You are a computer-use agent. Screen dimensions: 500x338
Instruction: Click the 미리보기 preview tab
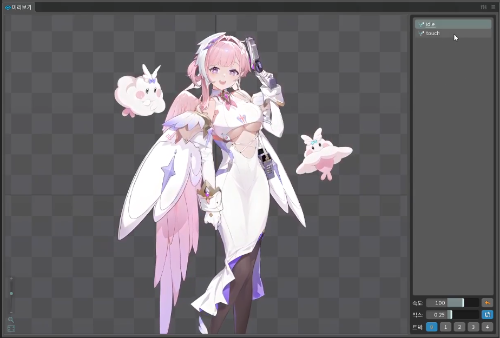tap(18, 7)
